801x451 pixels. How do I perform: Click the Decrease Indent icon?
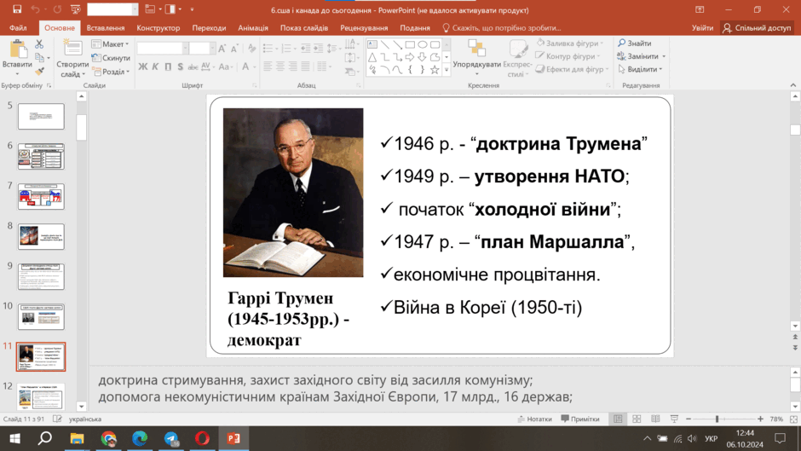click(x=305, y=49)
